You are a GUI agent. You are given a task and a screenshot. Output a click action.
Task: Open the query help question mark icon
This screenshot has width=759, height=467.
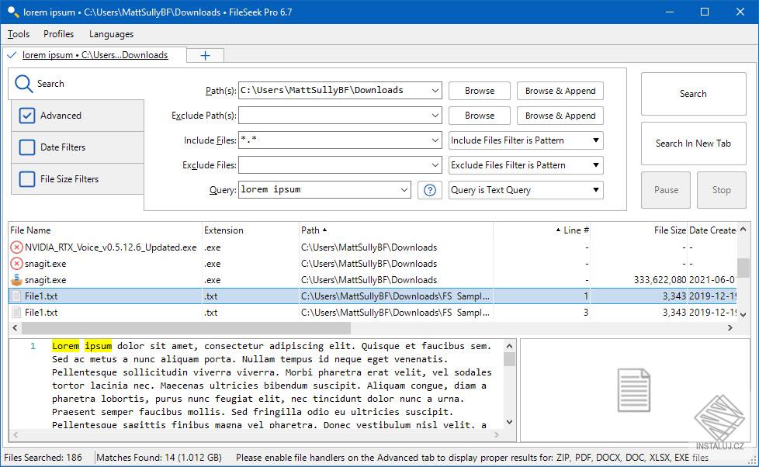pyautogui.click(x=429, y=190)
